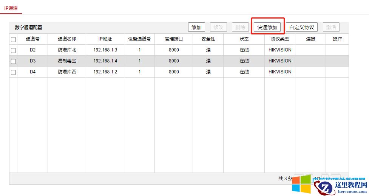Check the box for channel D4
Viewport: 369px width, 196px height.
(14, 72)
